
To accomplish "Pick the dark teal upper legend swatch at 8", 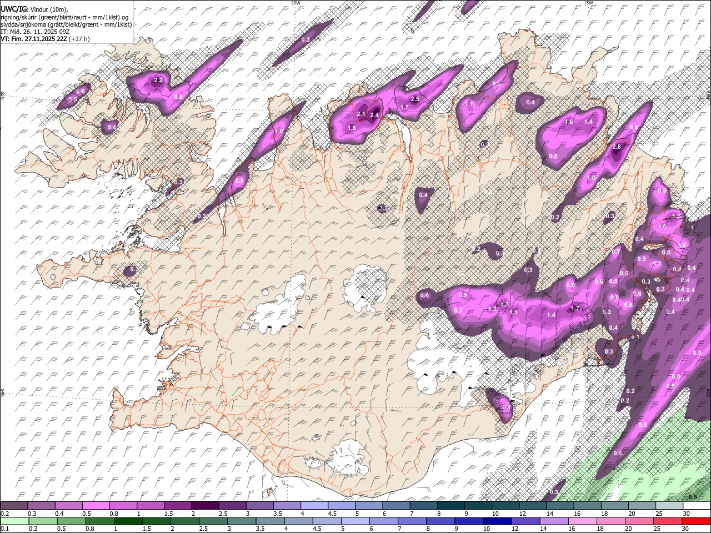I will 450,506.
